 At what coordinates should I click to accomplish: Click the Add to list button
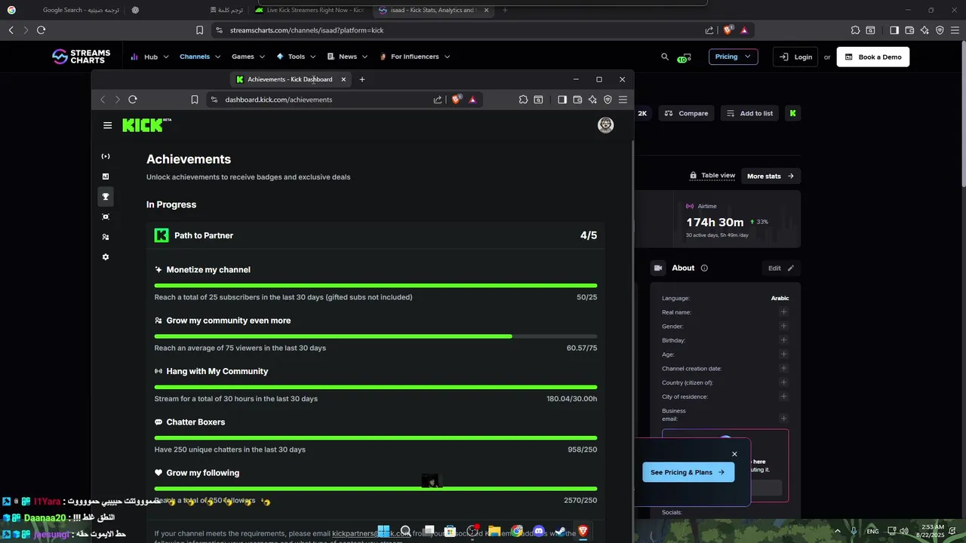(749, 113)
